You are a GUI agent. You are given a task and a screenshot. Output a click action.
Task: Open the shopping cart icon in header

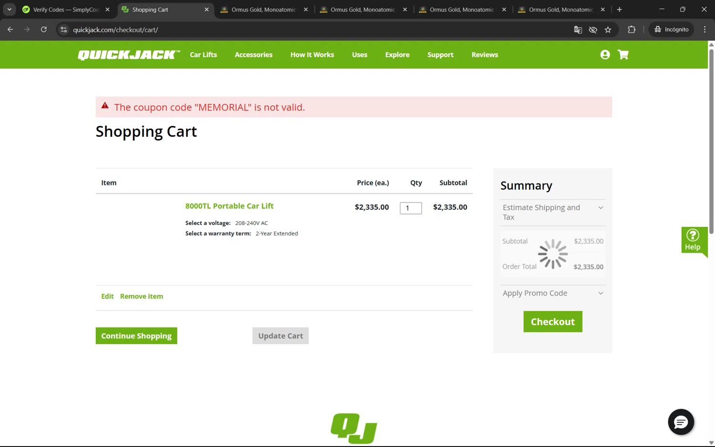click(623, 55)
